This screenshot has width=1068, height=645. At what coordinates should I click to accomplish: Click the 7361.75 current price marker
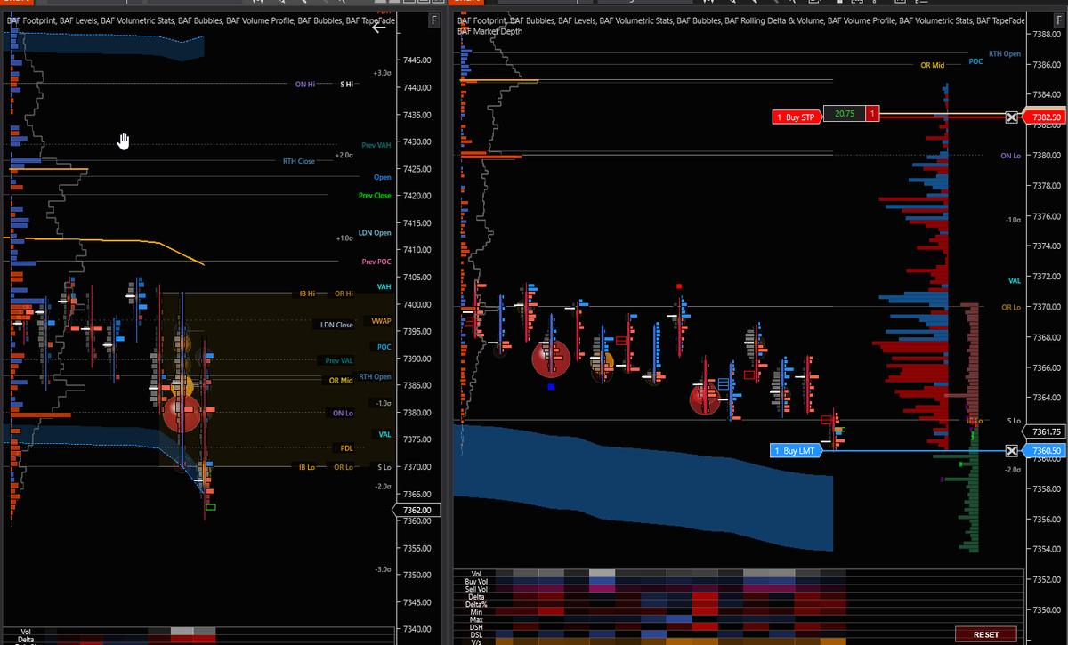[x=1044, y=431]
